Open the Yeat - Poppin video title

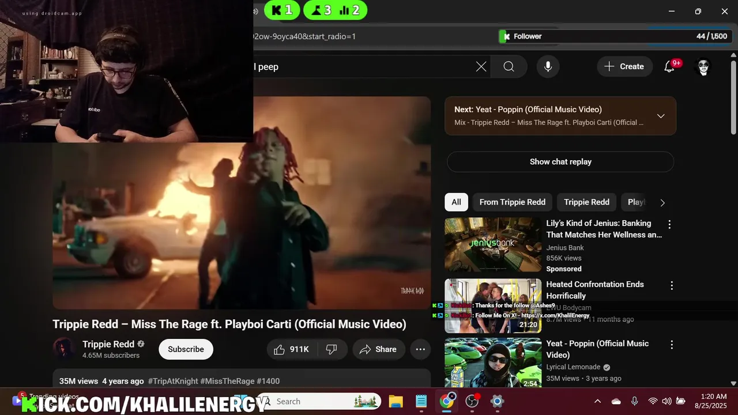pos(597,349)
